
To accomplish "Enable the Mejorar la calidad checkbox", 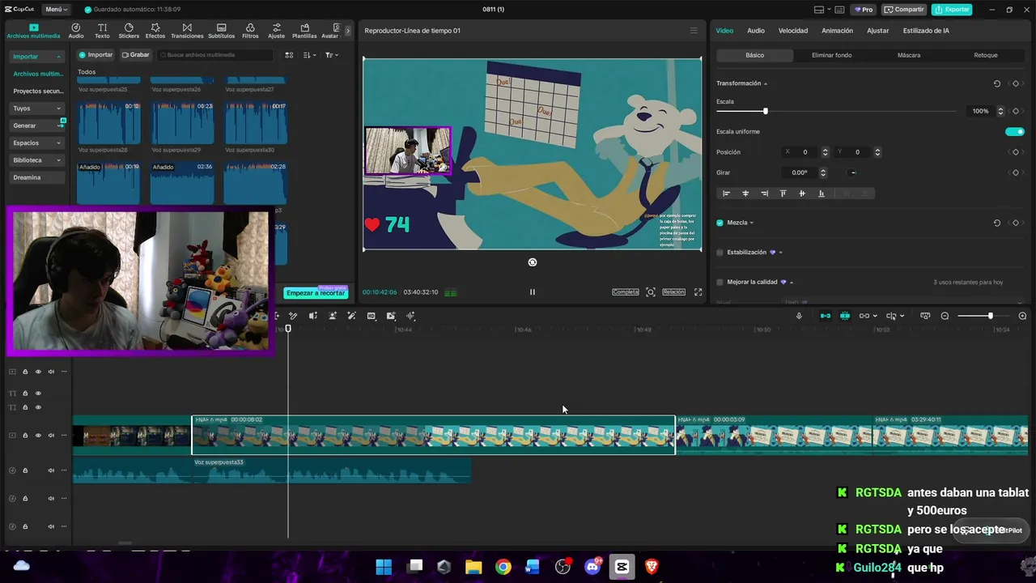I will [x=720, y=282].
